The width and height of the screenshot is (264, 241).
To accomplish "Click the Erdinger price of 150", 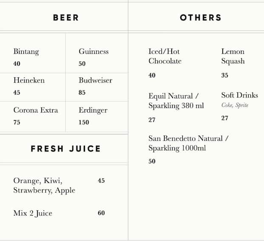I will click(x=84, y=122).
